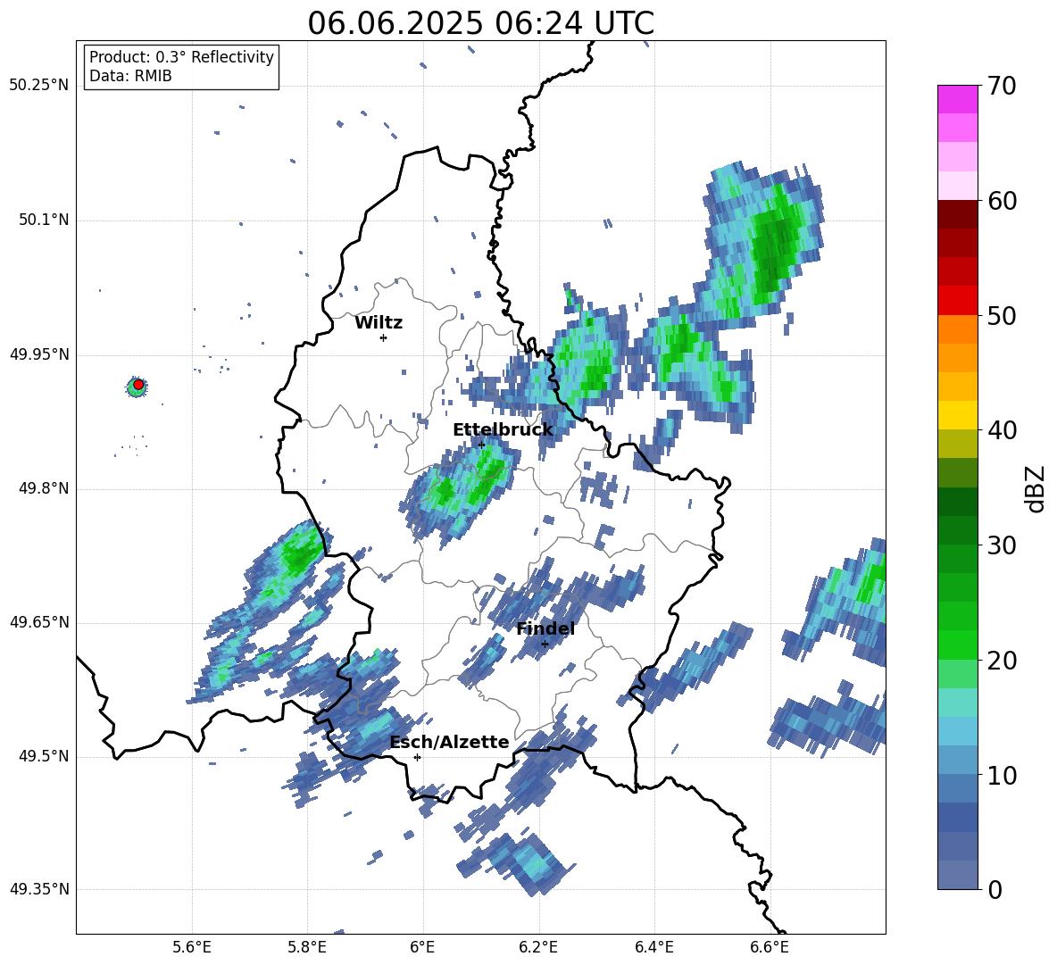Click the colorbar tick value 0

click(x=995, y=889)
